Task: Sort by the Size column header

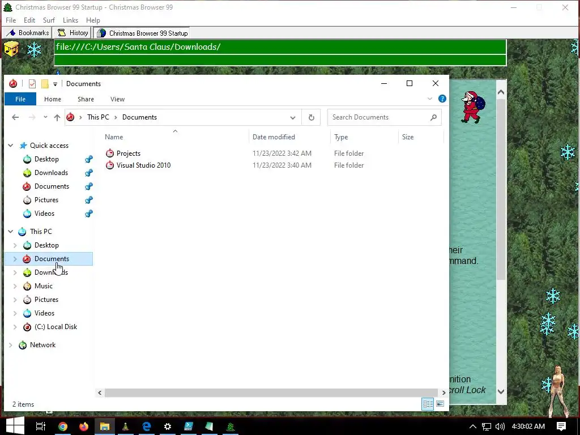Action: 408,137
